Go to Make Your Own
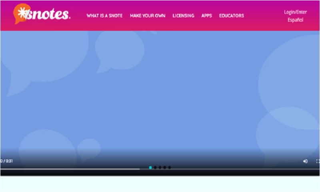 [148, 16]
